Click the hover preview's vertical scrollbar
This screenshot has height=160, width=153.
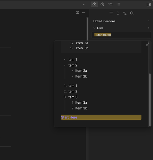click(x=150, y=100)
